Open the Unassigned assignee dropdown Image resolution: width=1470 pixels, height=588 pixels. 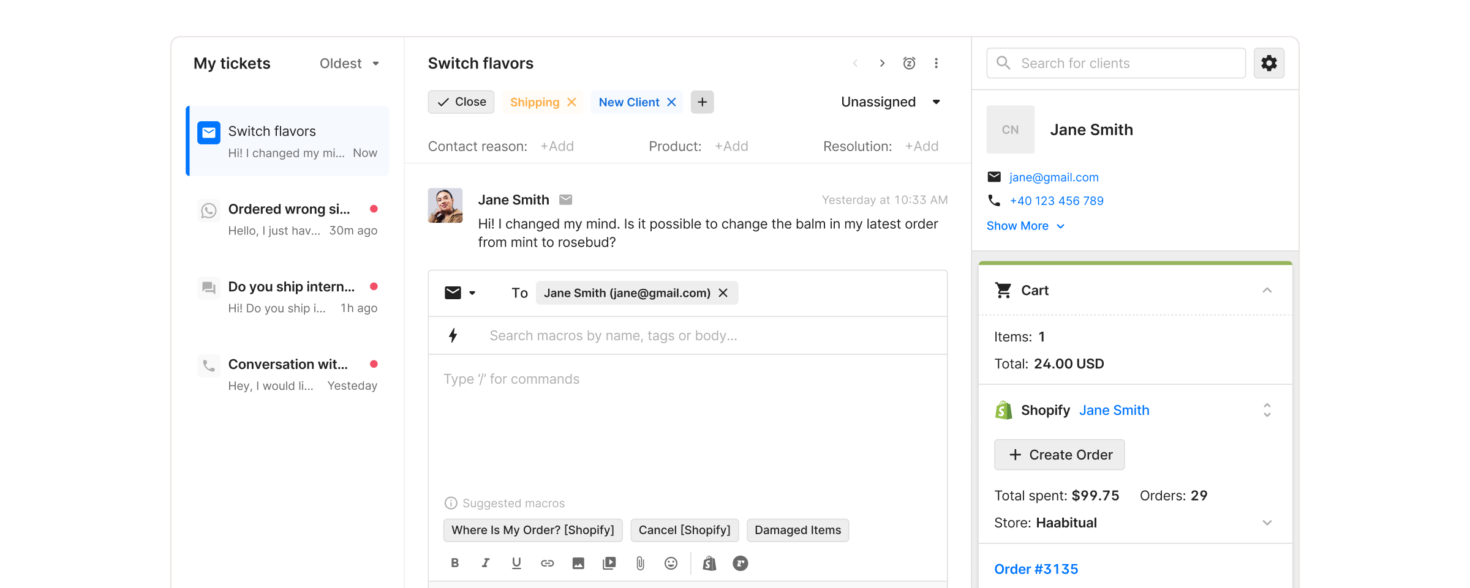click(x=891, y=102)
